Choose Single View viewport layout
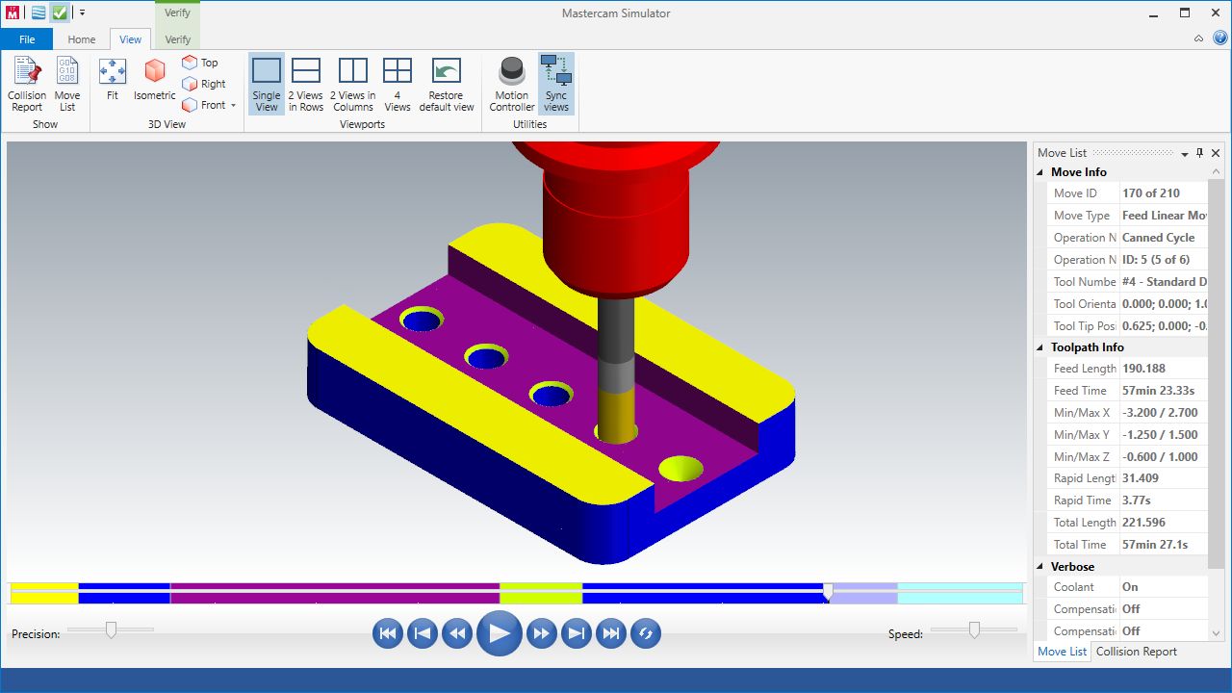Screen dimensions: 1232x693 pyautogui.click(x=267, y=85)
